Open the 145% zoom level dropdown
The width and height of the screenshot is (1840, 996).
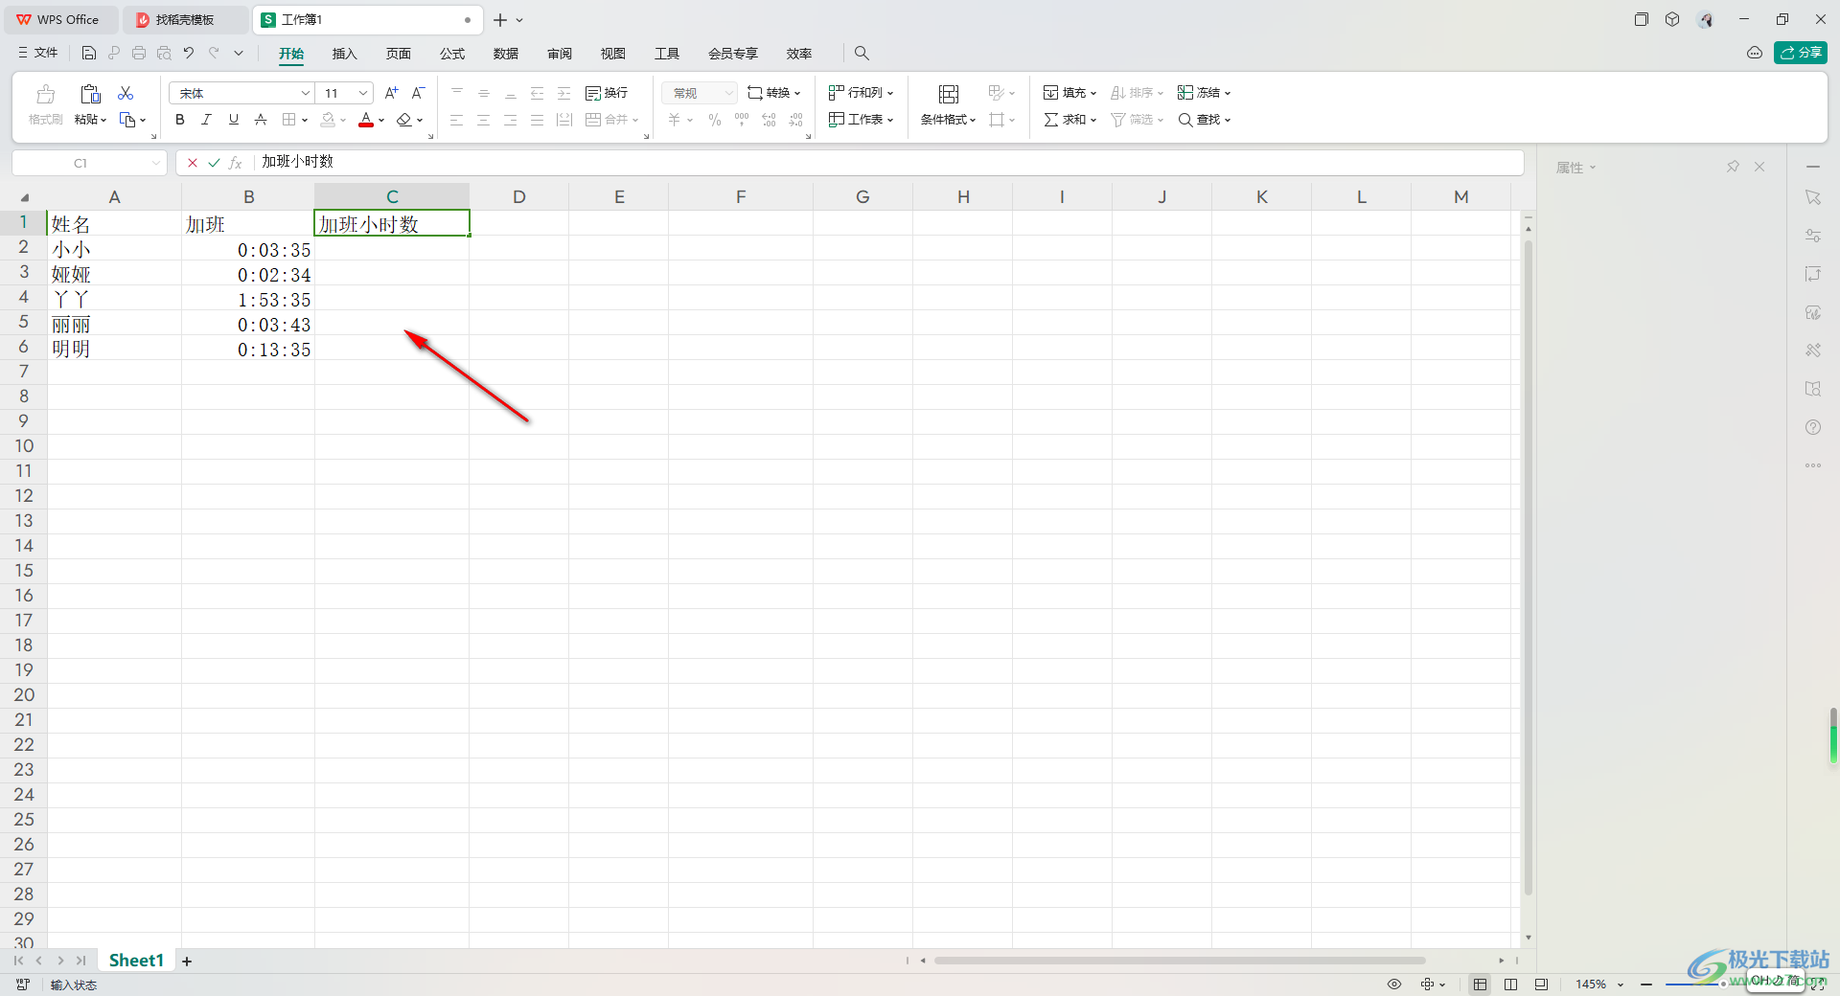click(x=1599, y=985)
